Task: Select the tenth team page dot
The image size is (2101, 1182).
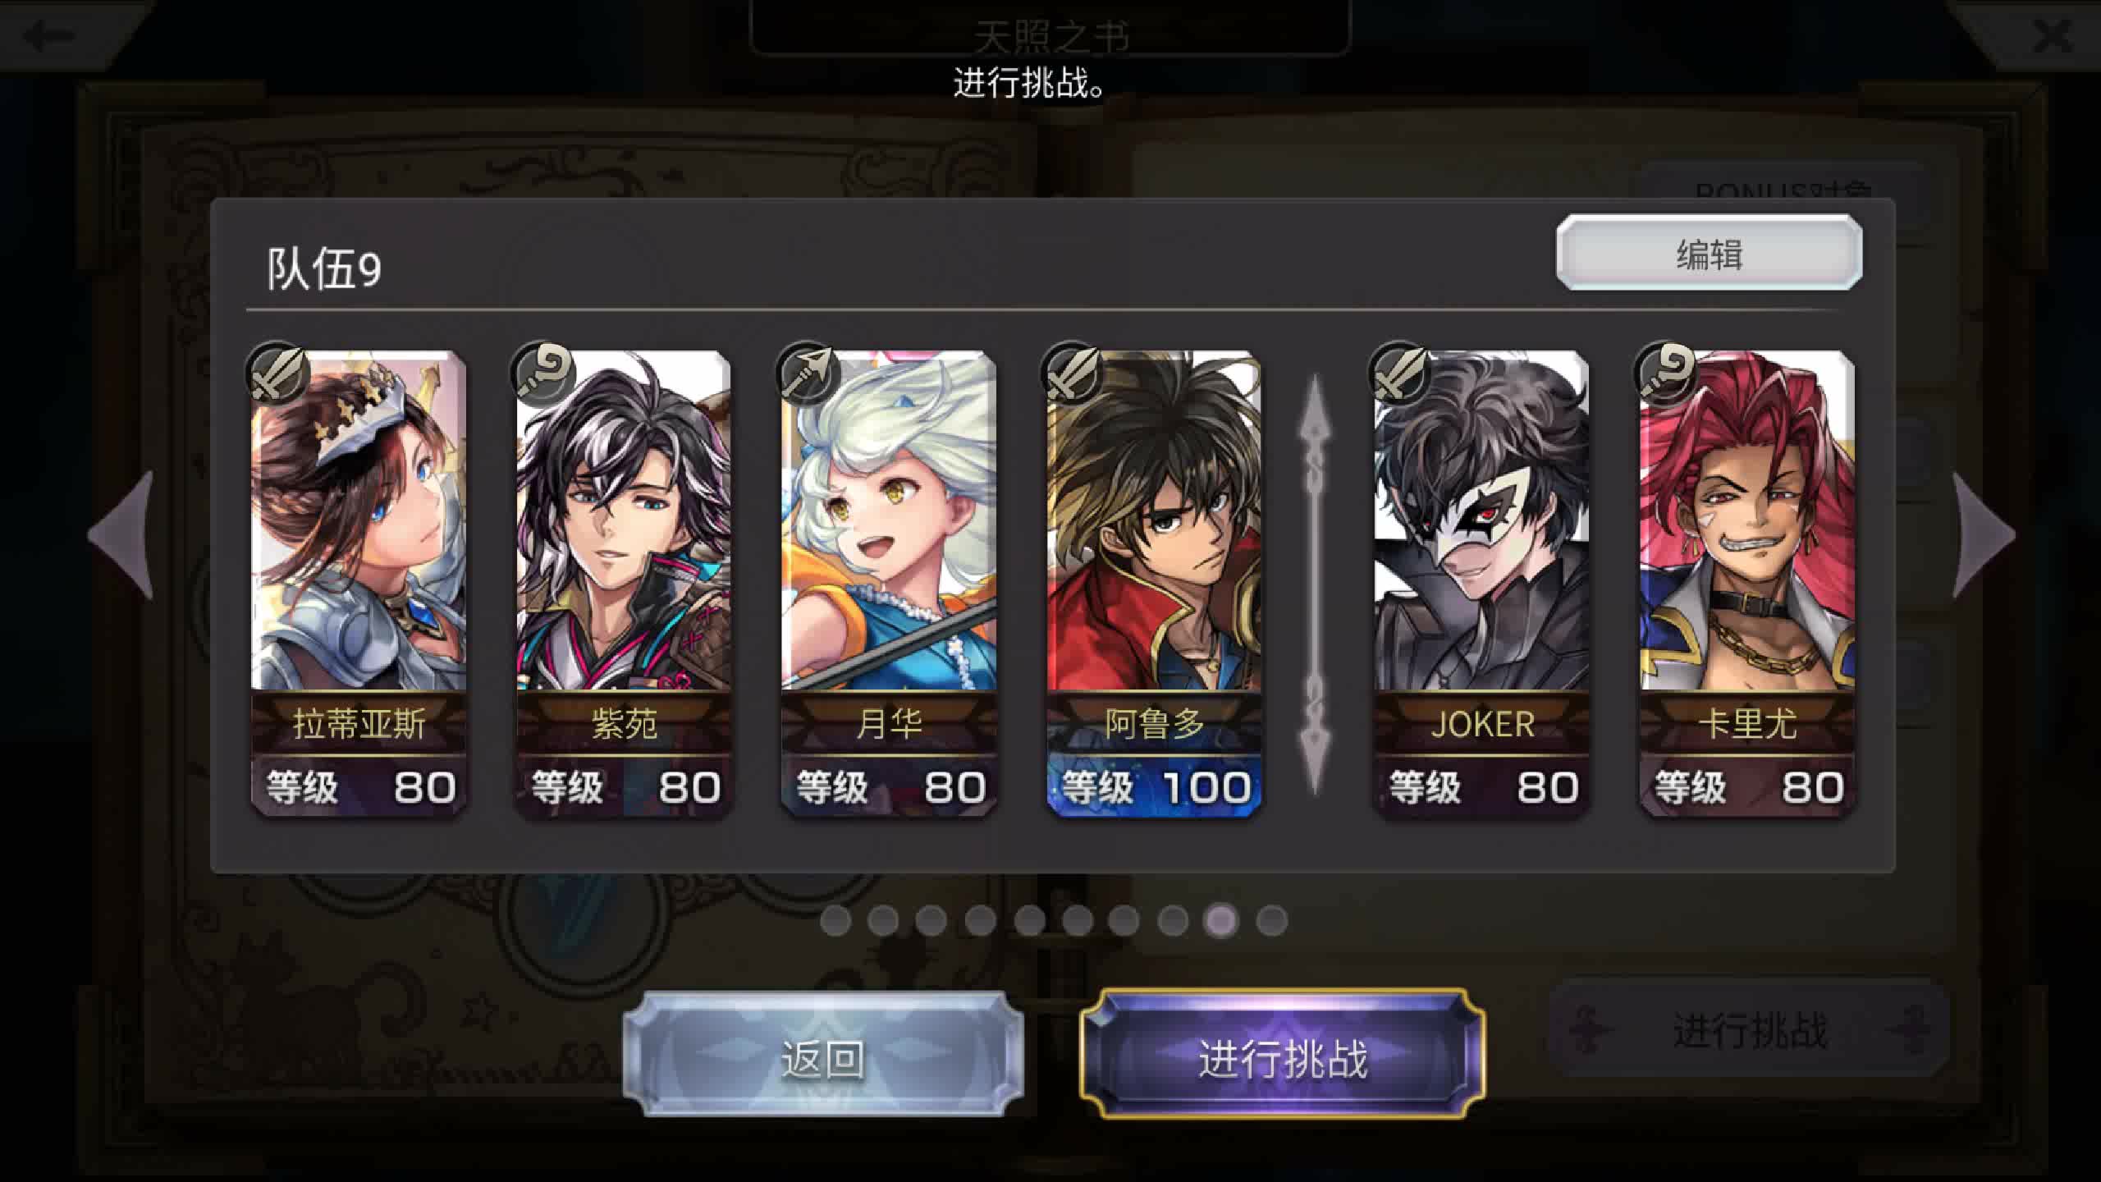Action: [1271, 920]
